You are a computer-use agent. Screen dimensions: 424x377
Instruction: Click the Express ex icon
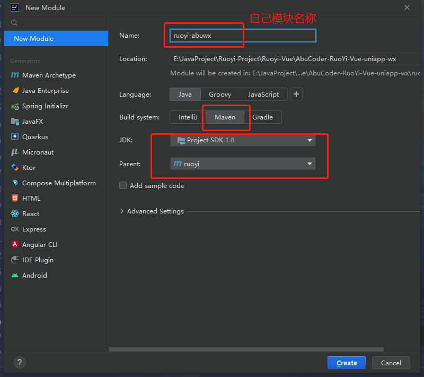(15, 229)
